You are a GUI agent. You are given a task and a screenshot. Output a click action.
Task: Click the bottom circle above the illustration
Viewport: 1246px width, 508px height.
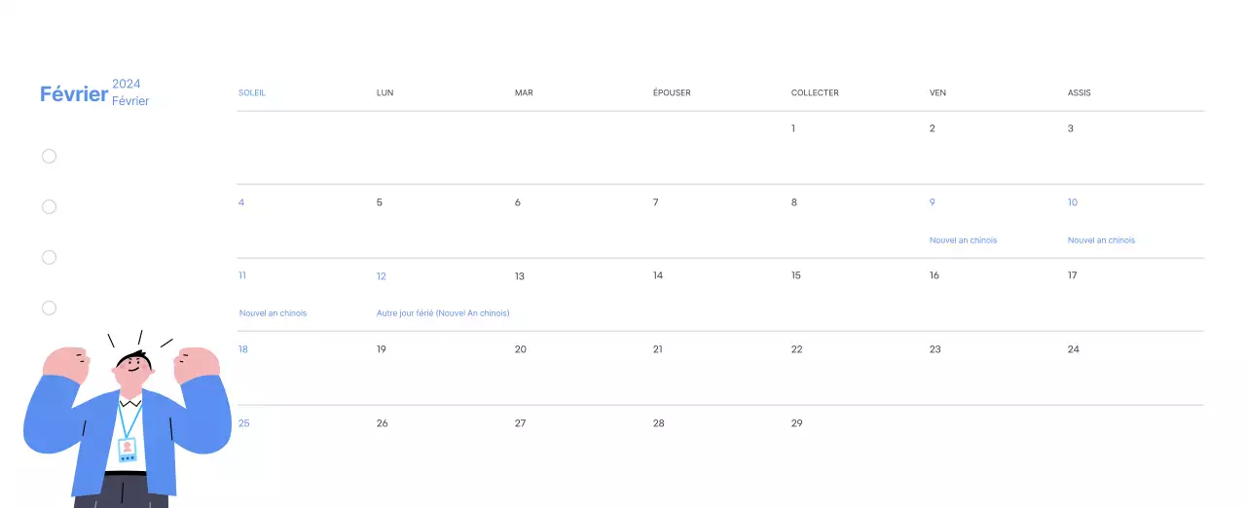coord(49,308)
